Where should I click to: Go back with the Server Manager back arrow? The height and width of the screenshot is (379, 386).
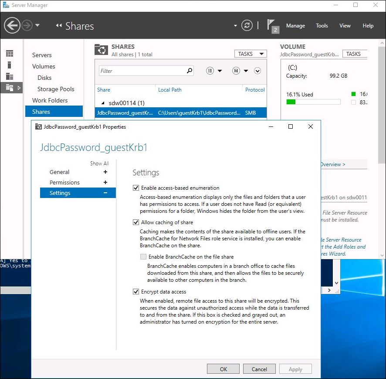click(12, 25)
